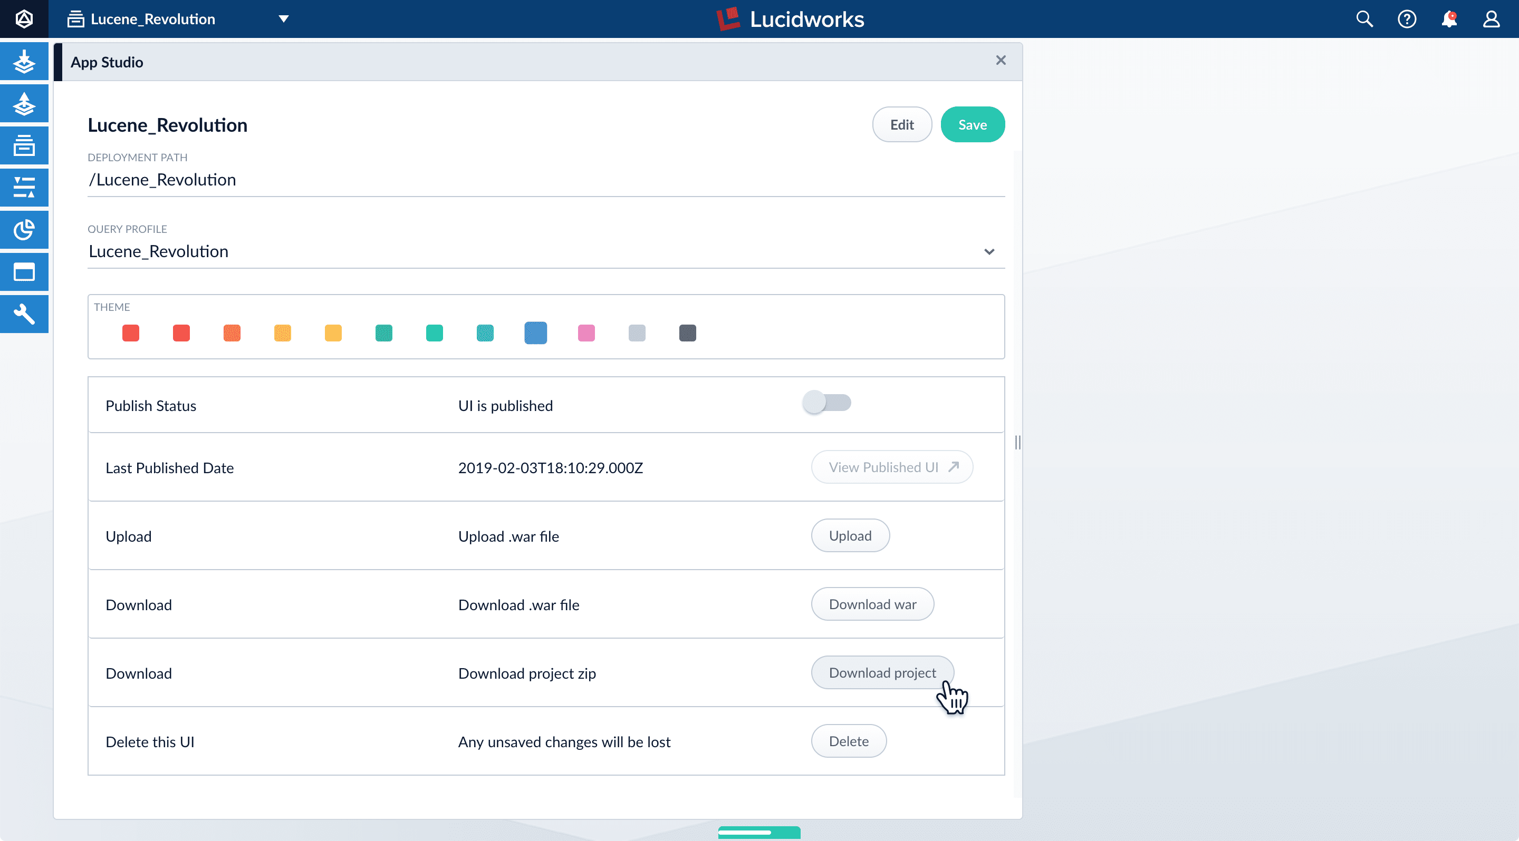Click the Edit button
The height and width of the screenshot is (841, 1519).
tap(901, 124)
